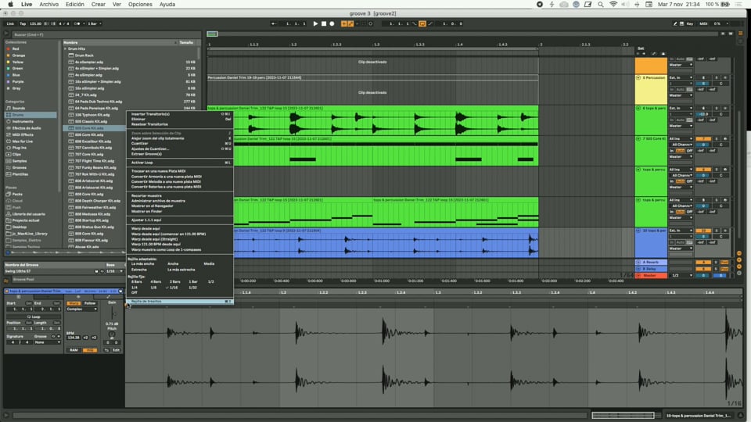Open '5 Percusion' track Ext. In dropdown
751x422 pixels.
click(681, 77)
